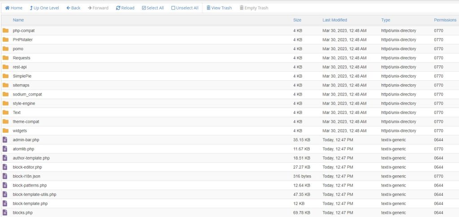Click the block-template-utils.php file icon
The height and width of the screenshot is (217, 459).
[4, 195]
